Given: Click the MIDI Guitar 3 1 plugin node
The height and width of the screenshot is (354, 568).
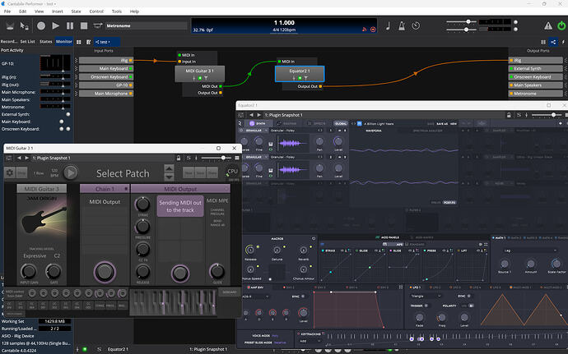Looking at the screenshot, I should [199, 74].
